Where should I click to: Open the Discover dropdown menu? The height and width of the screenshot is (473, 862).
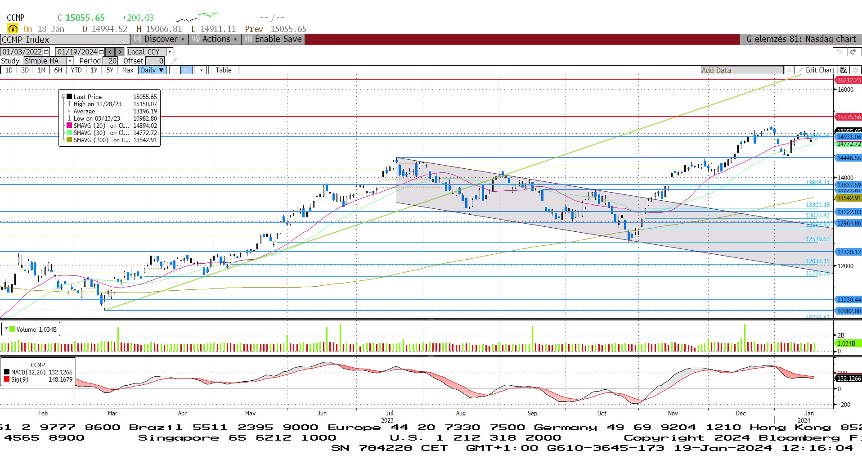coord(160,39)
